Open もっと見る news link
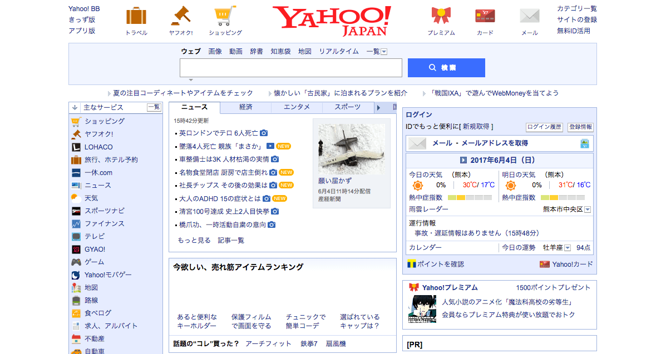The width and height of the screenshot is (656, 354). [x=194, y=240]
